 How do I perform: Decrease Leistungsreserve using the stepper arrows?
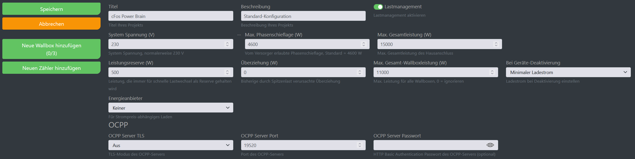[228, 74]
